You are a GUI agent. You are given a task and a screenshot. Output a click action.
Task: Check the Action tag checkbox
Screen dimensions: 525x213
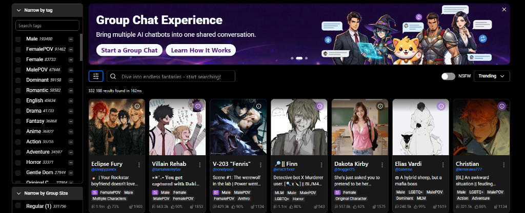coord(18,142)
